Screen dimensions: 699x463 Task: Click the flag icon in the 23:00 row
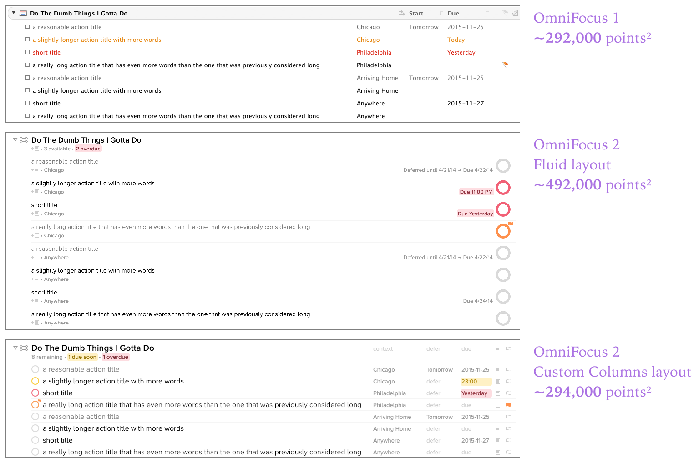pos(509,381)
